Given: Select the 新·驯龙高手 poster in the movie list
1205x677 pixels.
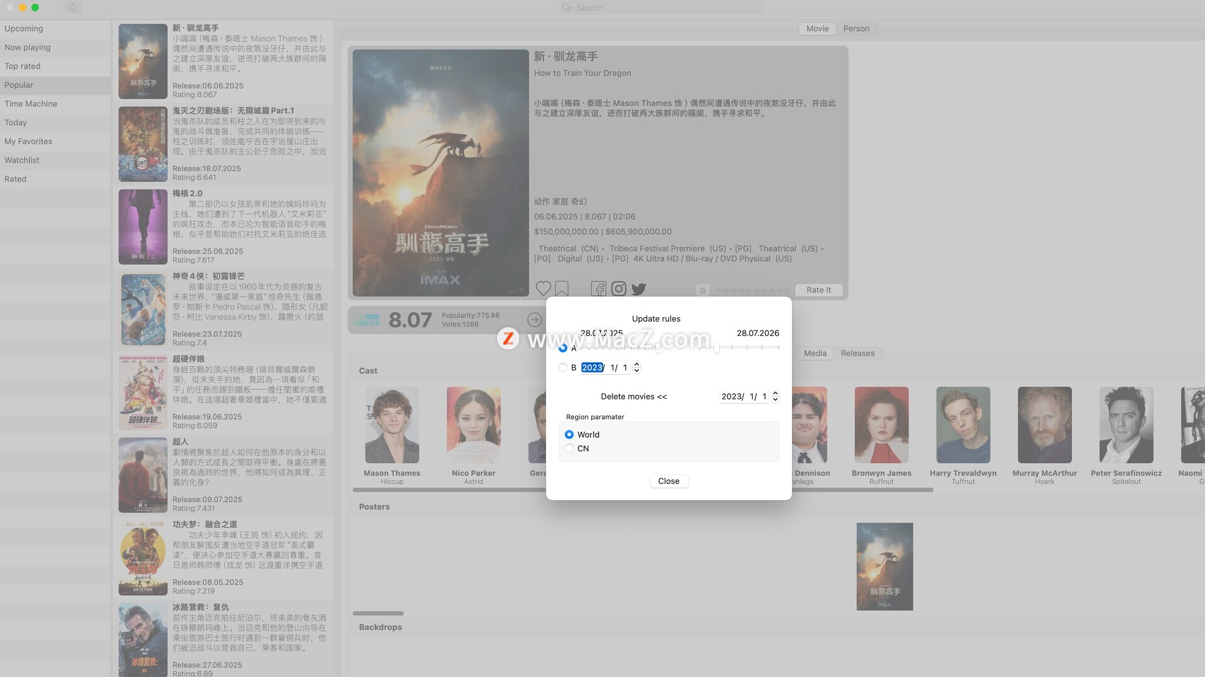Looking at the screenshot, I should (x=143, y=61).
